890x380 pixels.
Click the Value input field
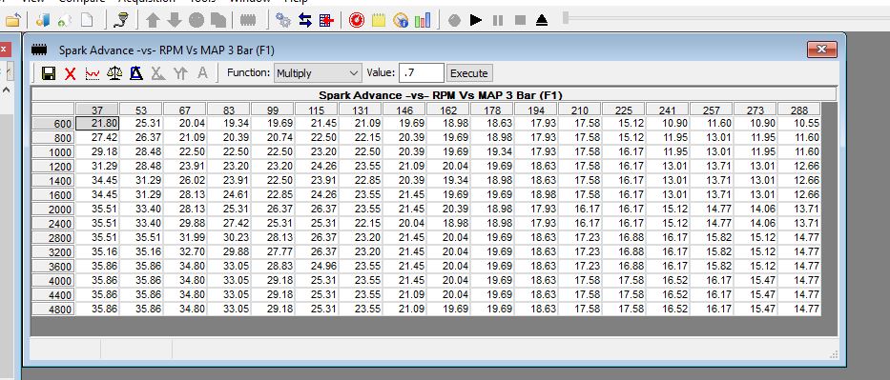tap(422, 73)
